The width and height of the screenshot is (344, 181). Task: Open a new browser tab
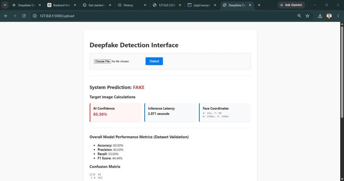tap(259, 5)
